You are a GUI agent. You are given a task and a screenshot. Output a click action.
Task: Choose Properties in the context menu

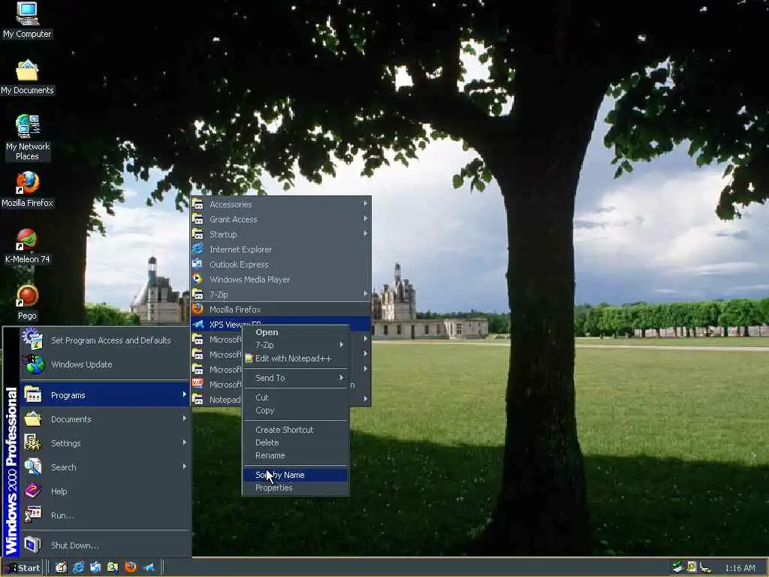click(x=295, y=488)
